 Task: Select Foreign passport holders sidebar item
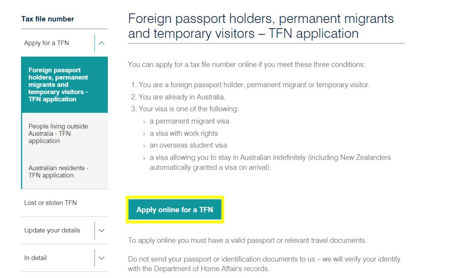[x=58, y=85]
